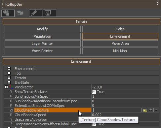Viewport: 161px width, 128px height.
Task: Expand the Fog tree node
Action: point(9,73)
